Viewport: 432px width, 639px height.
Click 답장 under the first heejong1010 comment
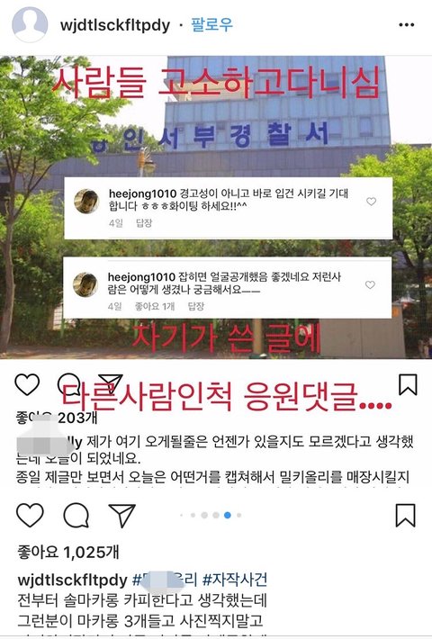[x=144, y=223]
